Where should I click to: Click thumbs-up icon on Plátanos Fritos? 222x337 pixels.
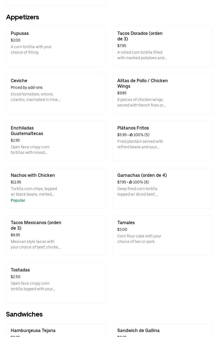pyautogui.click(x=131, y=135)
